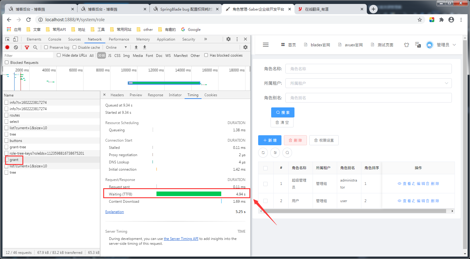Close the request details pane
Viewport: 470px width, 259px height.
104,95
